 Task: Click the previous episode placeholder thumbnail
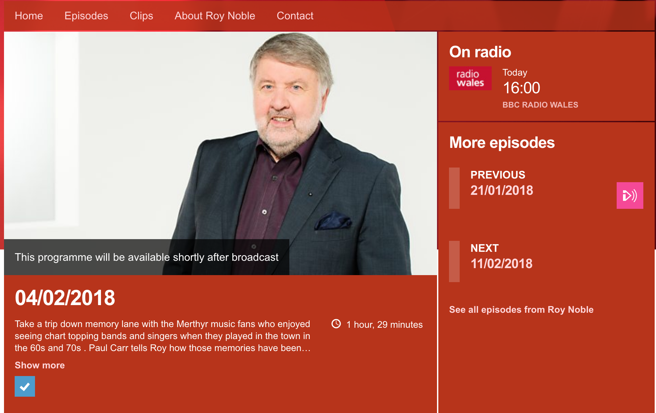pyautogui.click(x=454, y=188)
